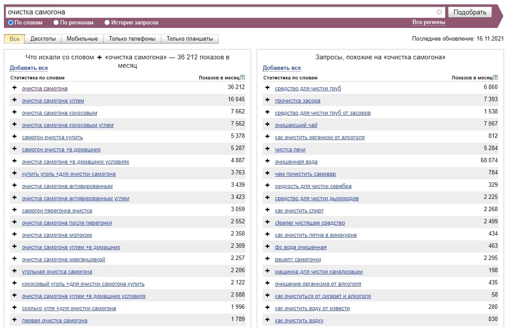Click plus next to 'очищающий чай'
This screenshot has width=516, height=328.
pos(267,124)
